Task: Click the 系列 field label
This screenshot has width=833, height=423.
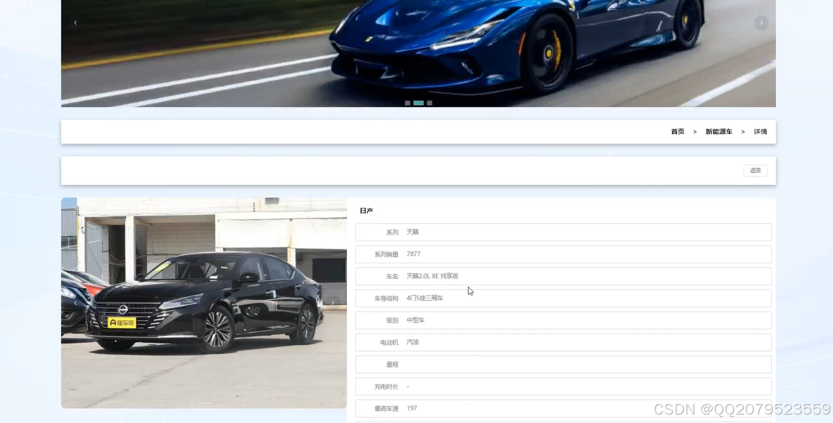Action: [x=392, y=232]
